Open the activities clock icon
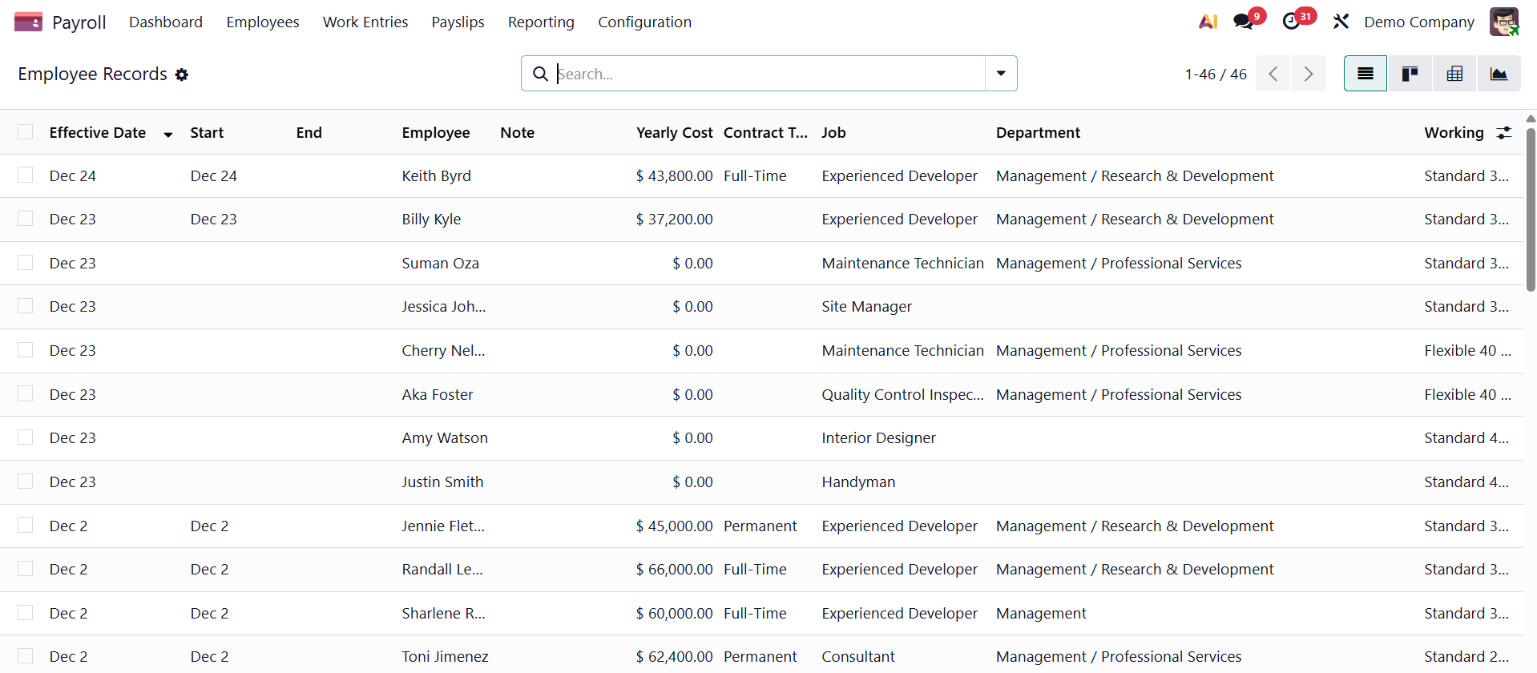Viewport: 1537px width, 673px height. coord(1291,22)
